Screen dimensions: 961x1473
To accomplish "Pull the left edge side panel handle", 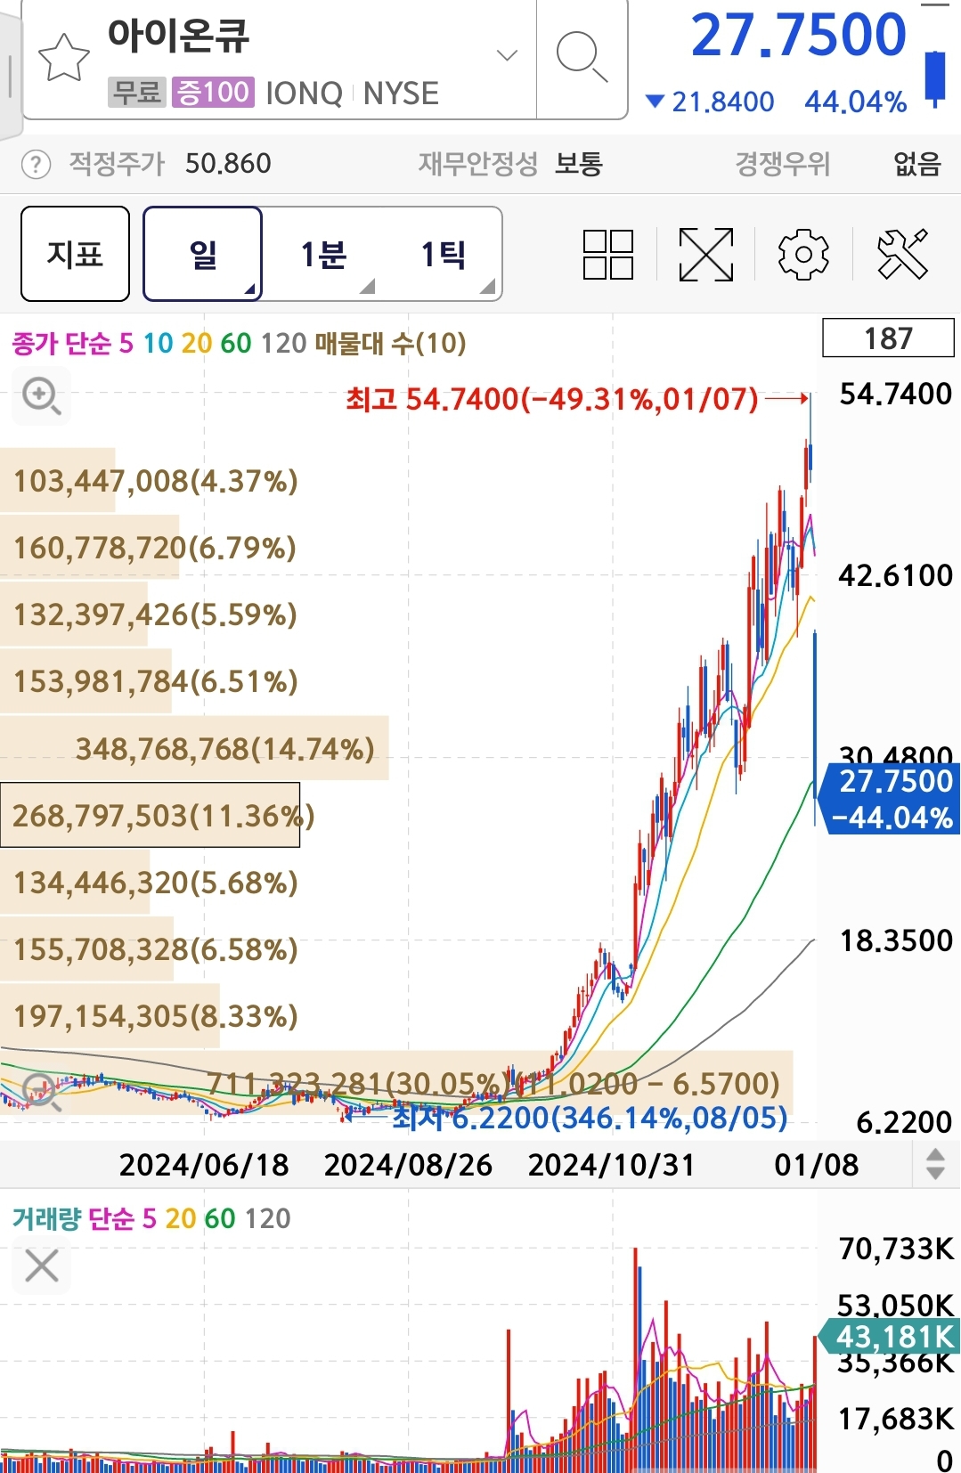I will pyautogui.click(x=10, y=76).
